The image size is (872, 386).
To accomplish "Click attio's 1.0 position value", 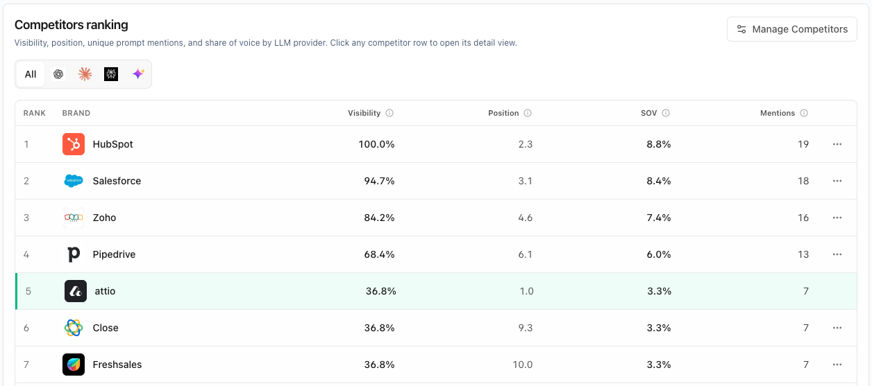I will pos(527,291).
